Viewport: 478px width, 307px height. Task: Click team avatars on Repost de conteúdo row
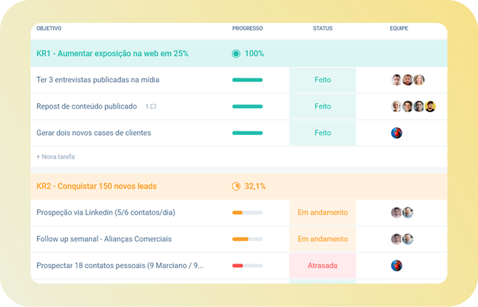click(413, 107)
